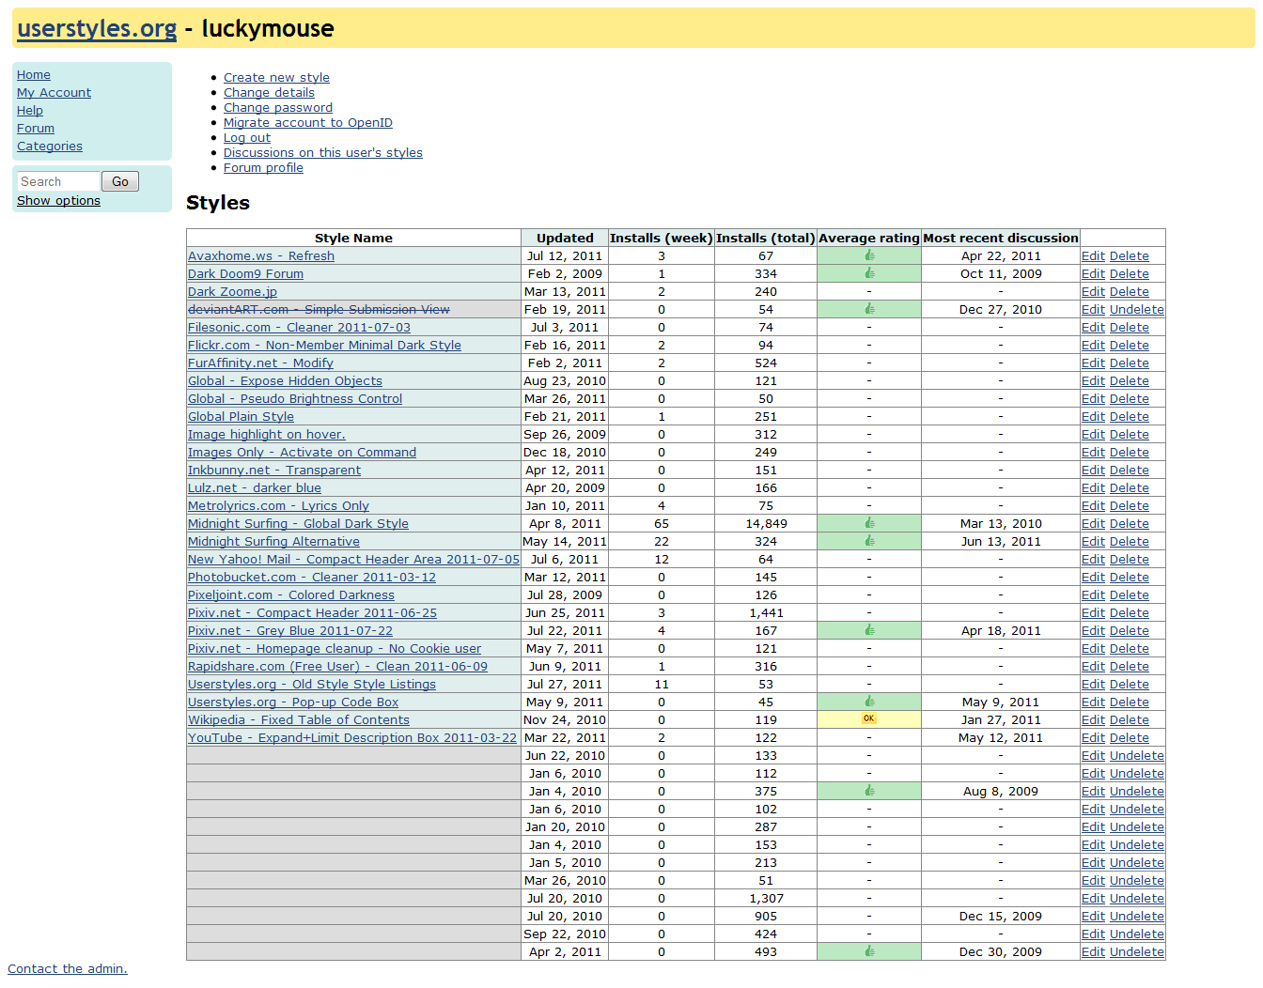This screenshot has width=1263, height=988.
Task: Open Dark Zoome.jp style
Action: [x=232, y=291]
